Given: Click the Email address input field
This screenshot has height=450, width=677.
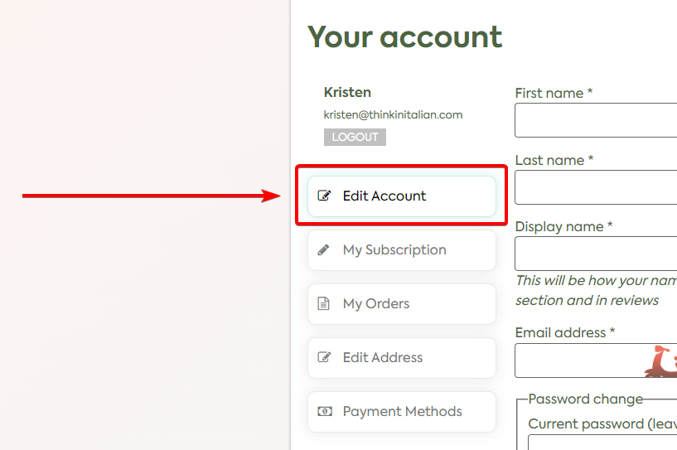Looking at the screenshot, I should 578,360.
